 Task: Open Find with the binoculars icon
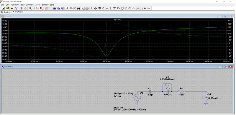[78, 8]
